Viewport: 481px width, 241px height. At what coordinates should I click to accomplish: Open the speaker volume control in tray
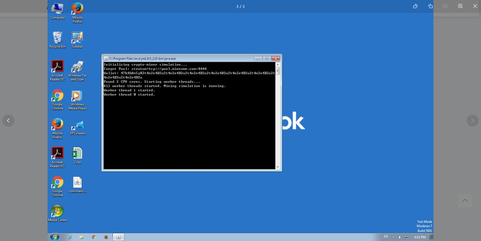pyautogui.click(x=400, y=237)
